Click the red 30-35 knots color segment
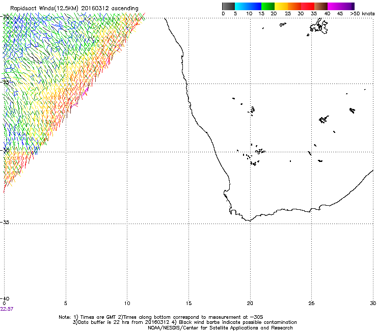Viewport: 377px width, 331px height. click(x=308, y=6)
